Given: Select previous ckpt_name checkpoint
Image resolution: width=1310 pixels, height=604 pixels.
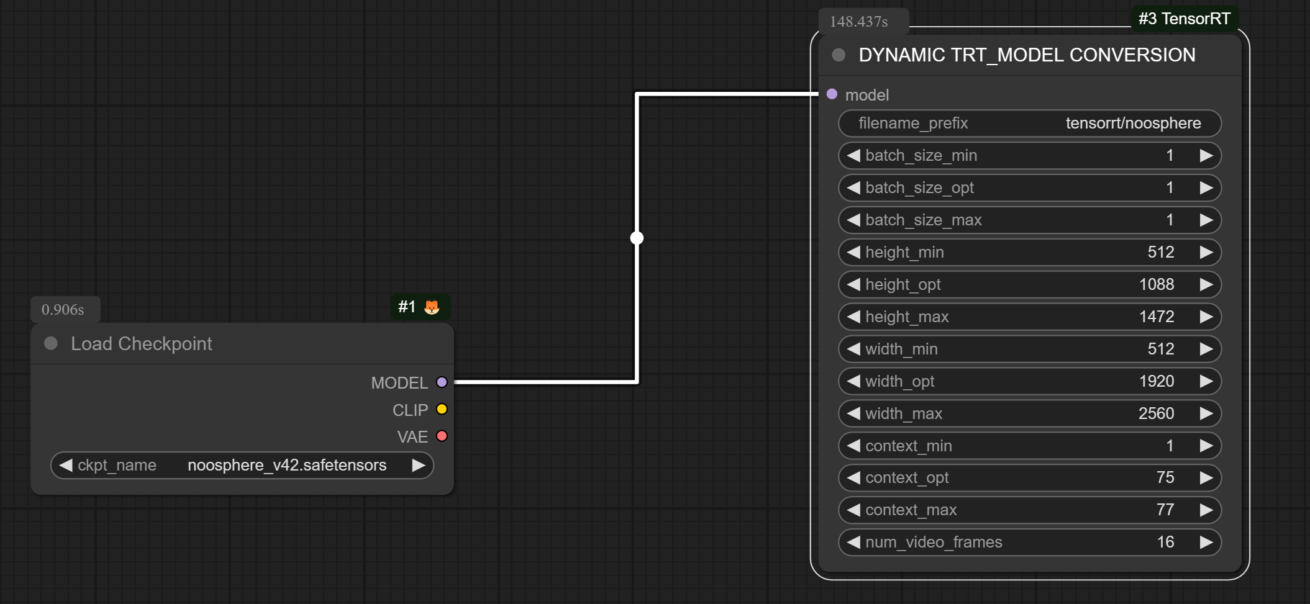Looking at the screenshot, I should tap(66, 465).
